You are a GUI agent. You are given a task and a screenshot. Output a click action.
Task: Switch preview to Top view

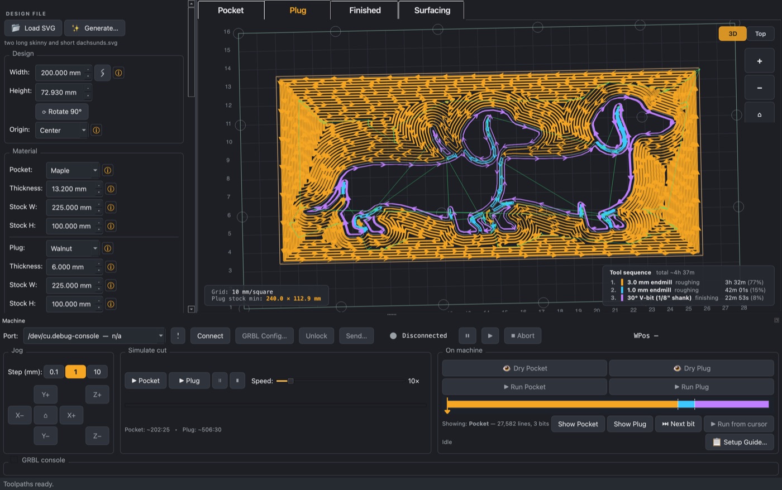coord(760,33)
